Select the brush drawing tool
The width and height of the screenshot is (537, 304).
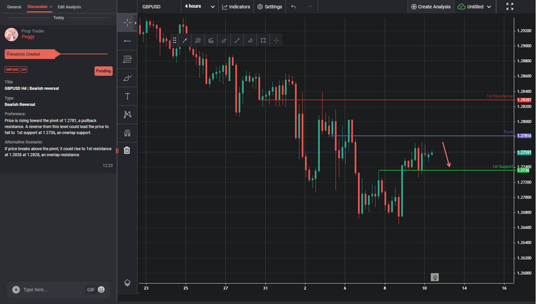point(127,78)
